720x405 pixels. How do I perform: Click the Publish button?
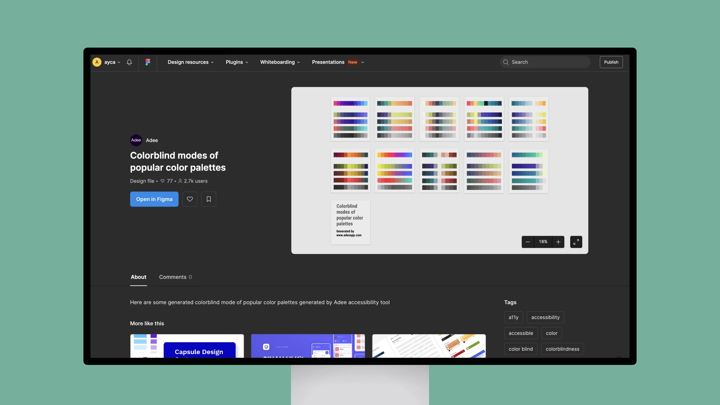coord(611,62)
